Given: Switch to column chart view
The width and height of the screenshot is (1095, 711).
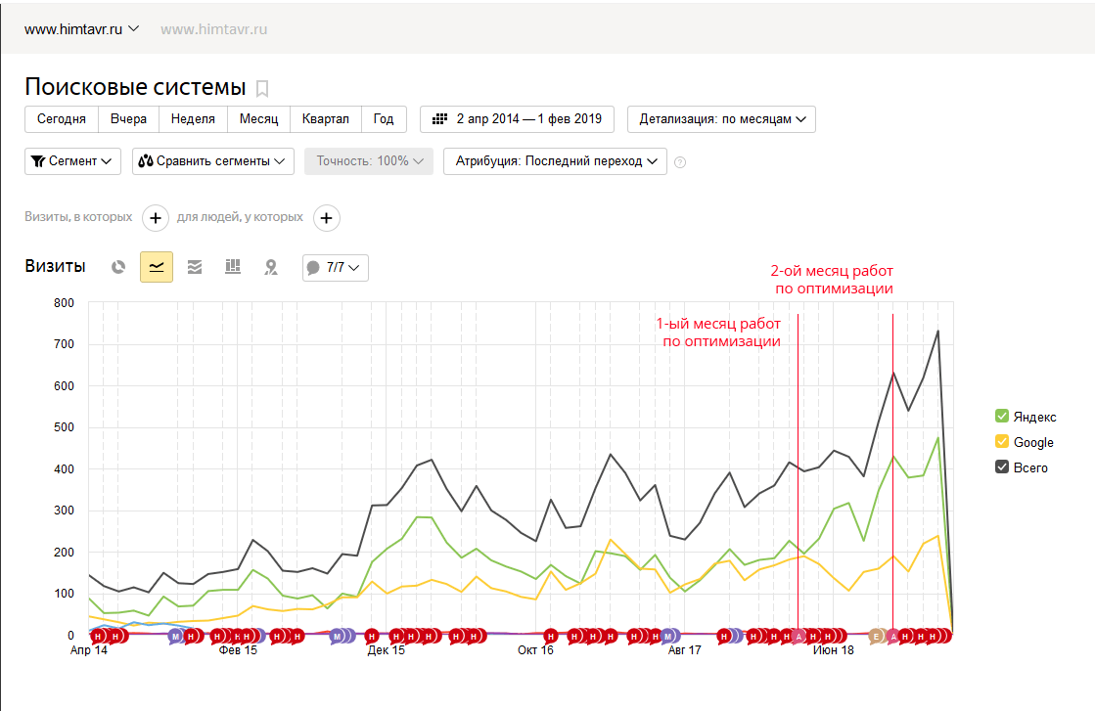Looking at the screenshot, I should [233, 267].
